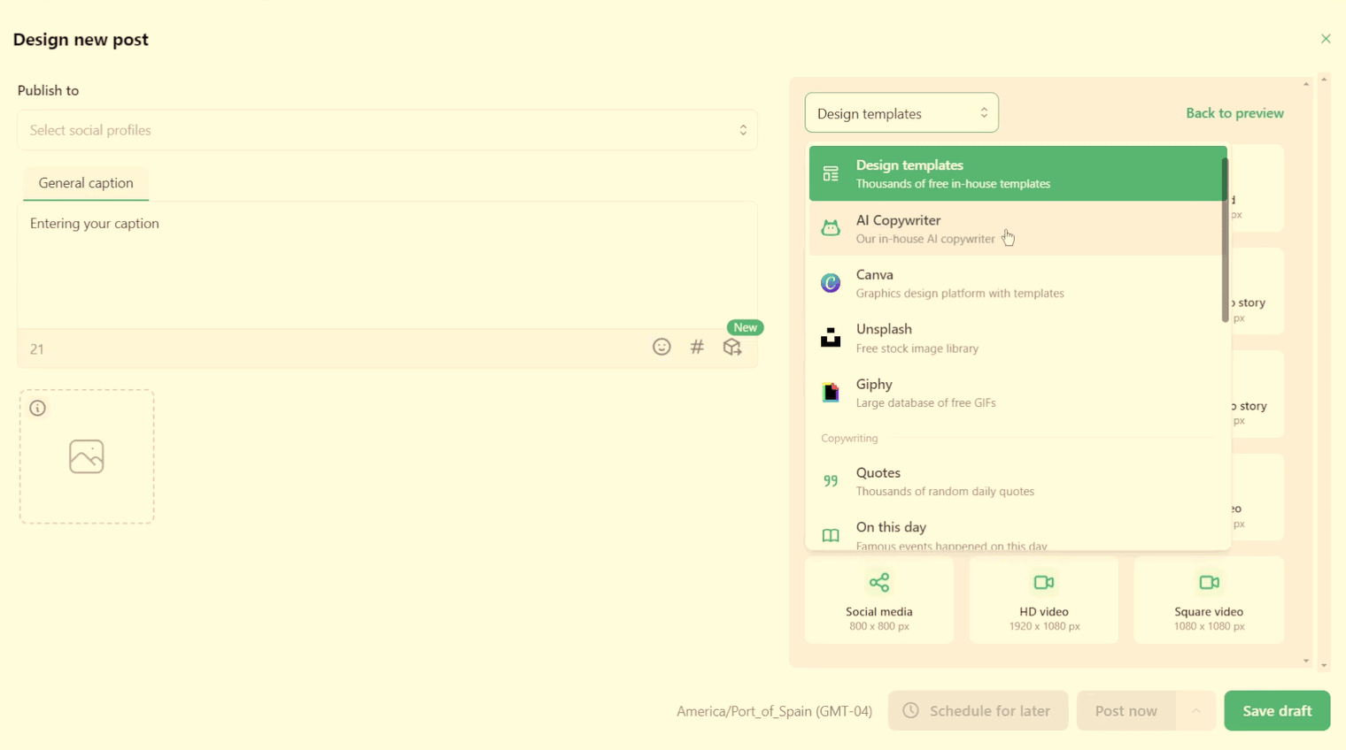Switch to the General caption tab
The image size is (1346, 750).
[86, 183]
